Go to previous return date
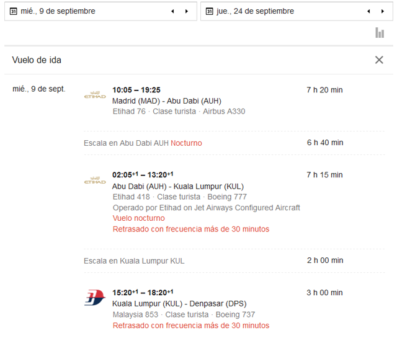The height and width of the screenshot is (338, 397). [368, 11]
